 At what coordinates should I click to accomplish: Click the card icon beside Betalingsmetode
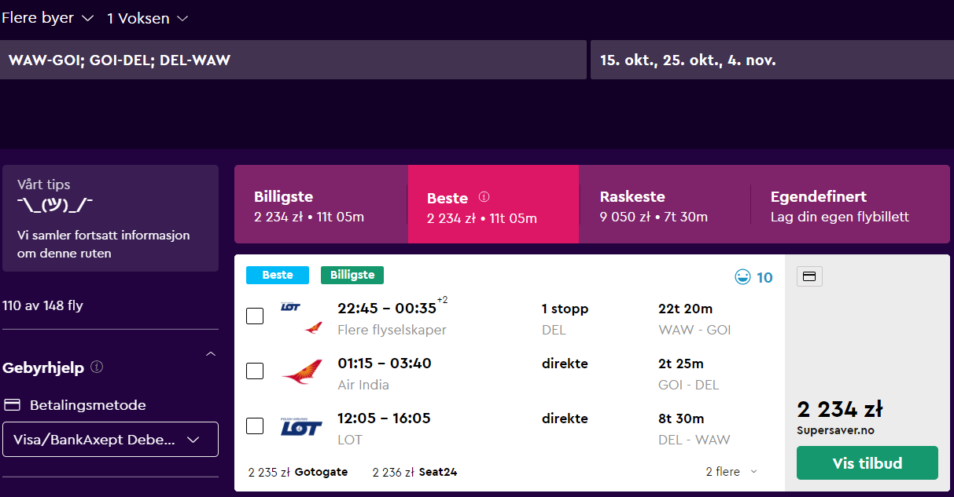click(x=12, y=405)
